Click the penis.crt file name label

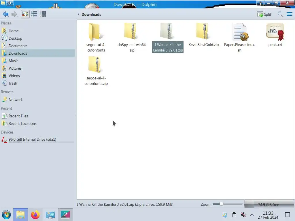275,45
